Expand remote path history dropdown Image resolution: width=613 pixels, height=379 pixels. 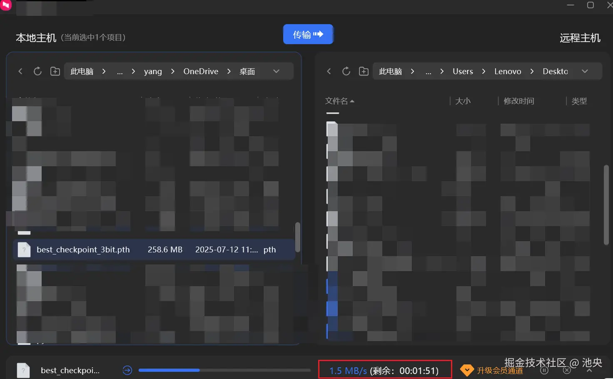click(x=585, y=71)
